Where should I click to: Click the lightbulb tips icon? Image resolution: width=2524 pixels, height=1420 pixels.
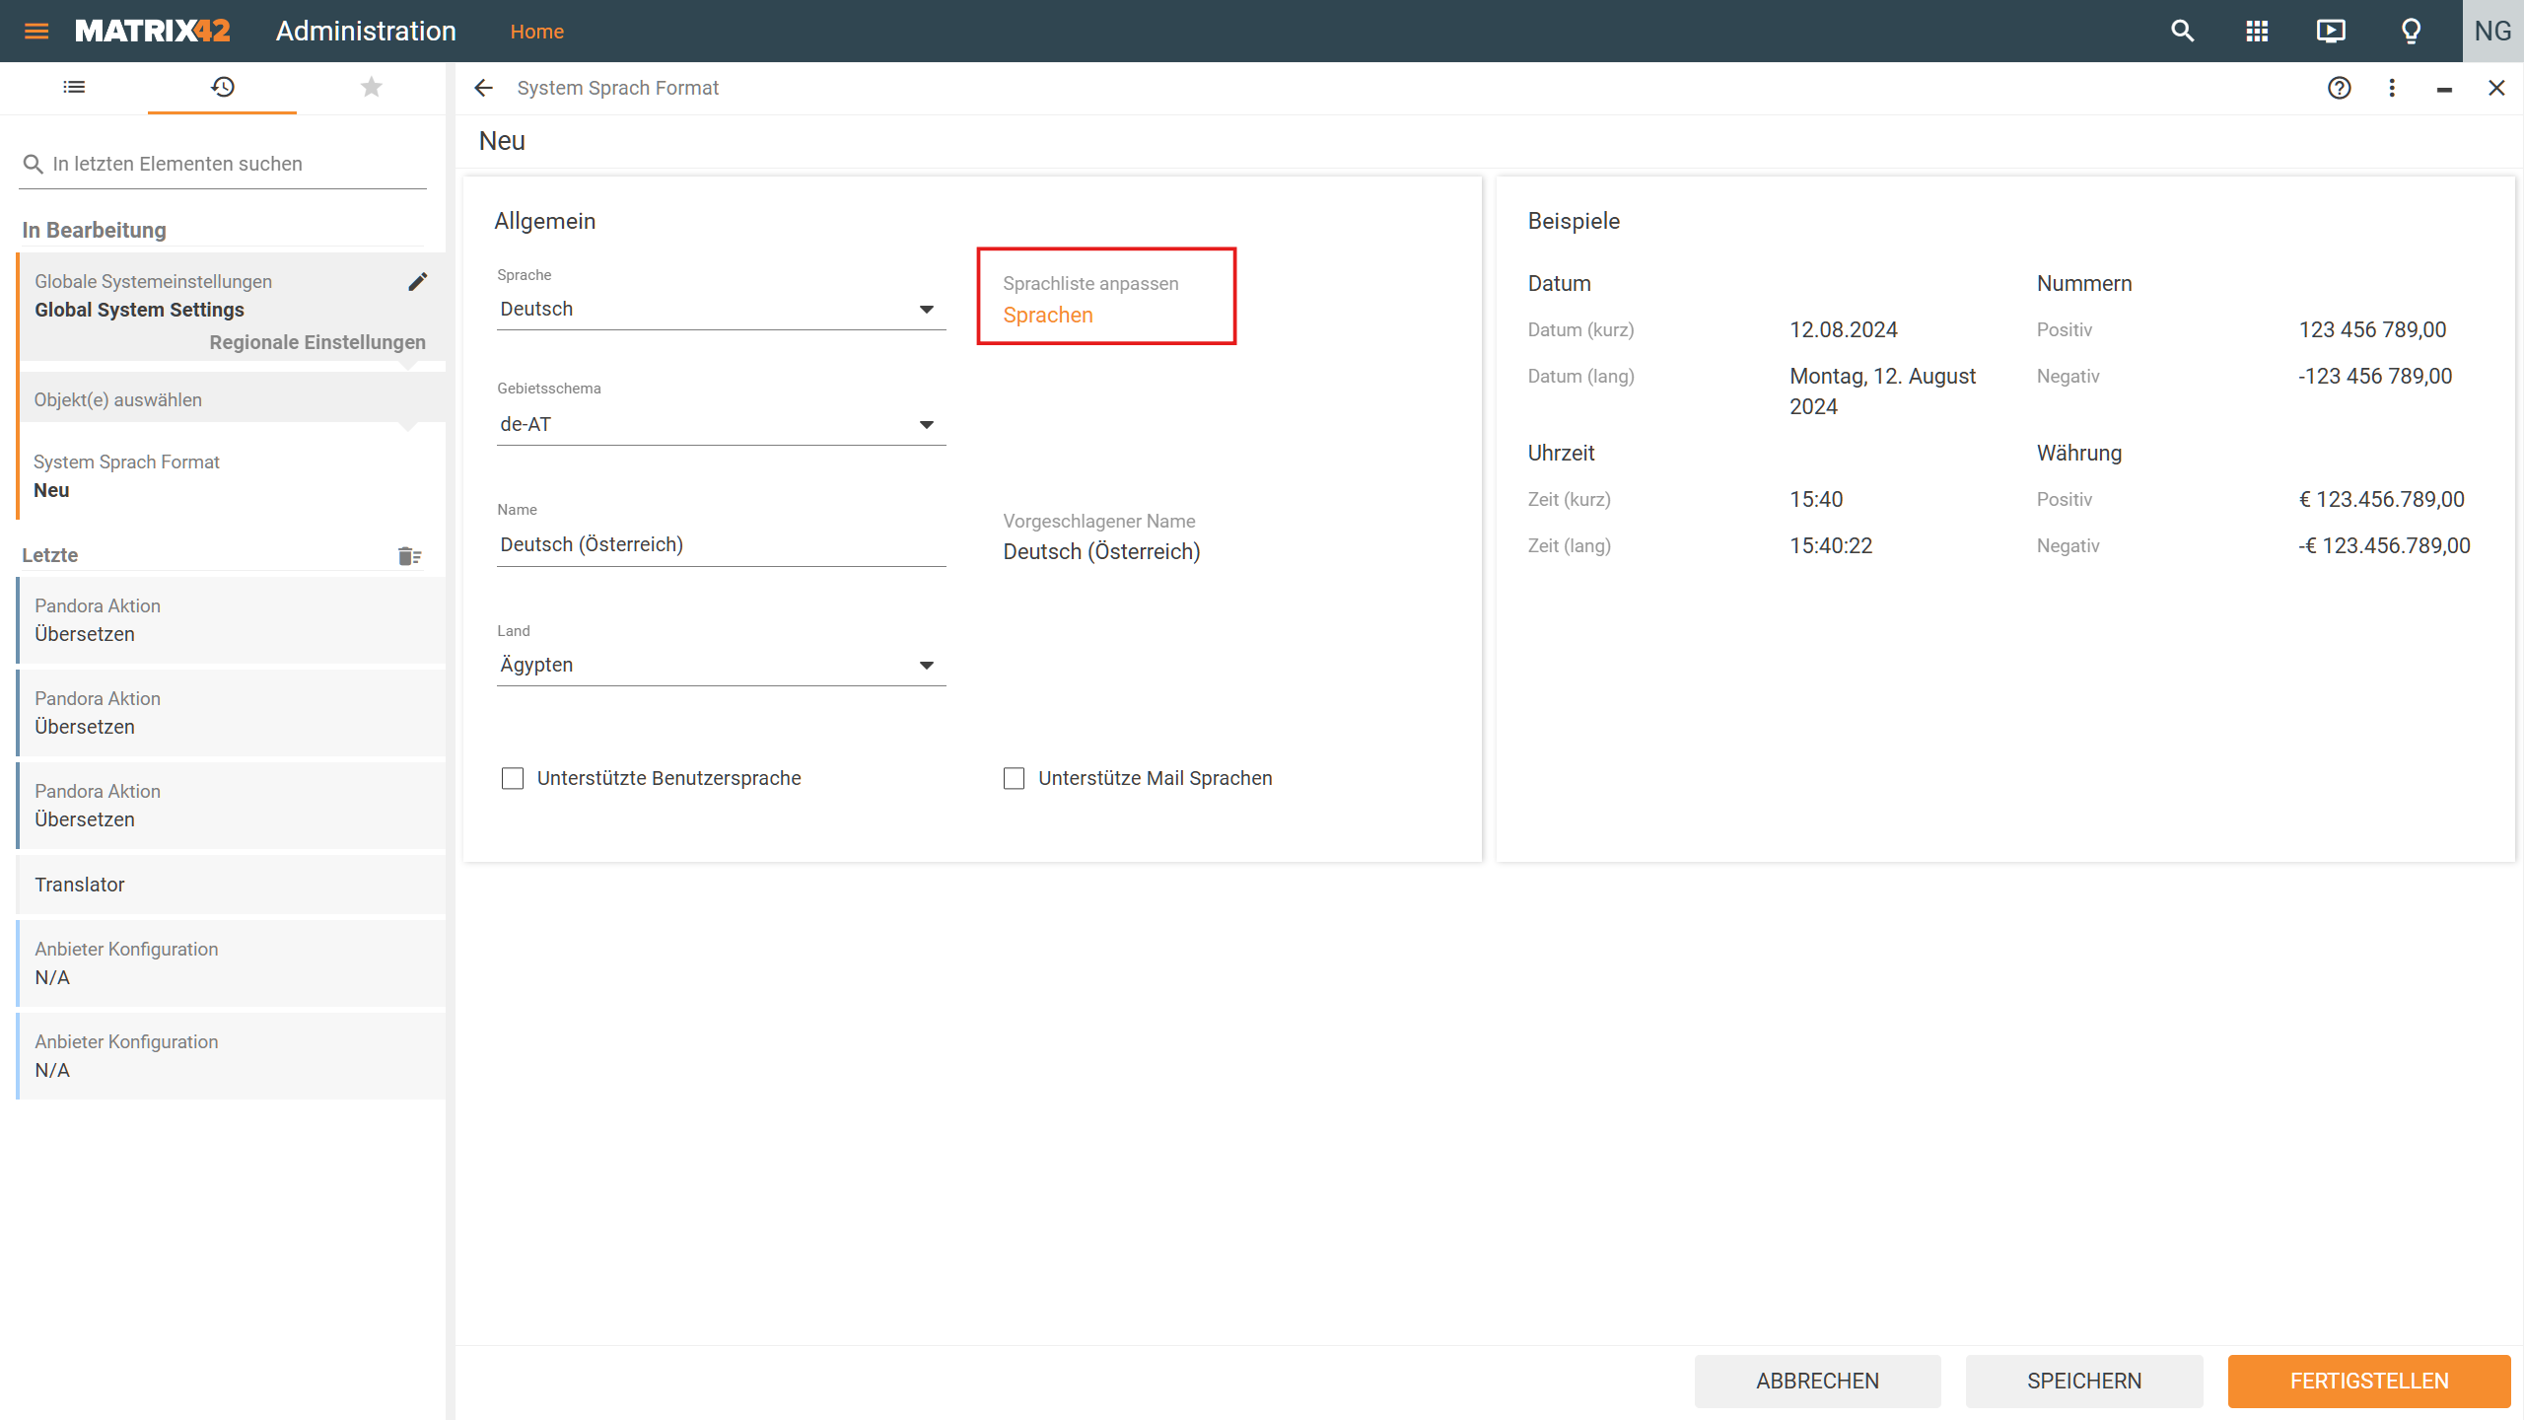[x=2411, y=31]
